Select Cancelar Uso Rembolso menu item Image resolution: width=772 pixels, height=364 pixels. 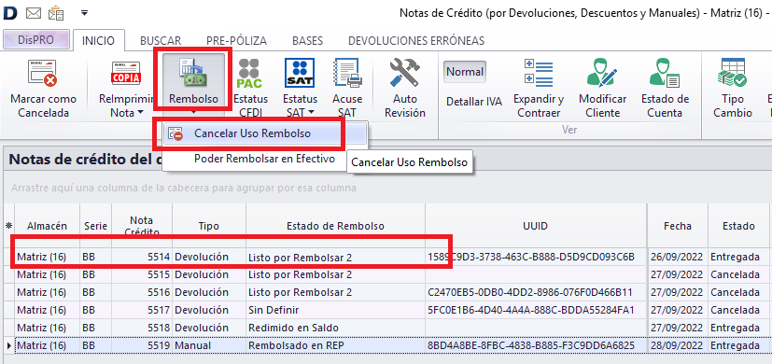264,134
